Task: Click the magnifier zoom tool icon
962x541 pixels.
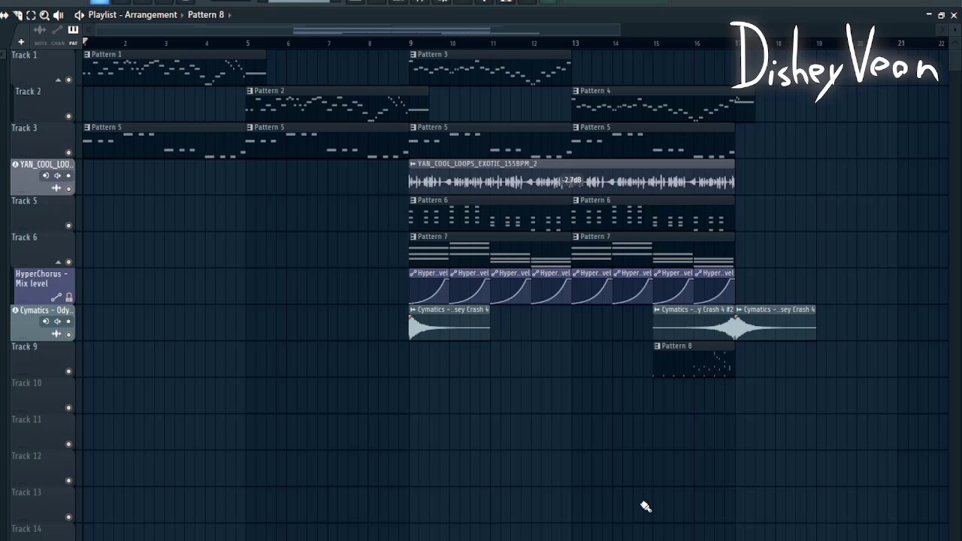Action: pyautogui.click(x=44, y=15)
